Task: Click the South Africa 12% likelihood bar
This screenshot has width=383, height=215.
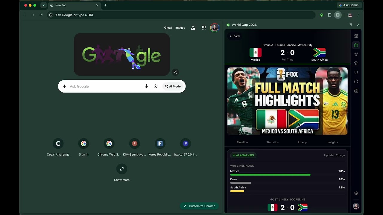Action: 237,191
